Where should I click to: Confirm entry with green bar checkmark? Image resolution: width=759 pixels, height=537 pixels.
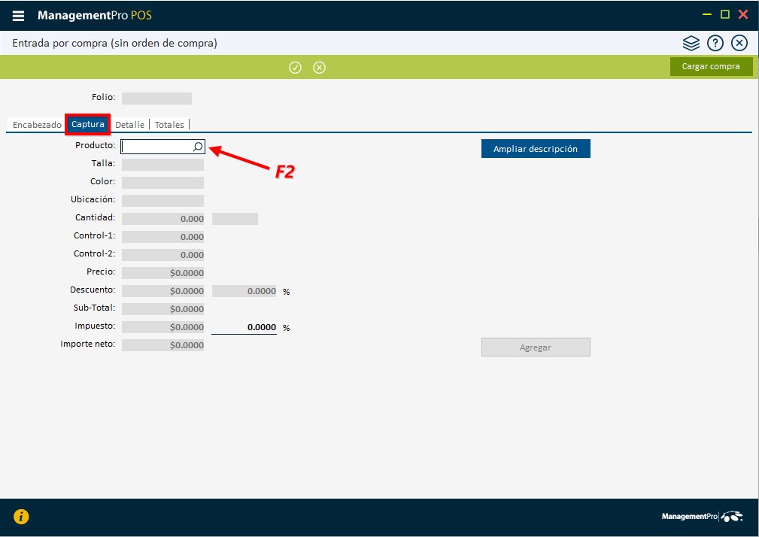point(296,68)
